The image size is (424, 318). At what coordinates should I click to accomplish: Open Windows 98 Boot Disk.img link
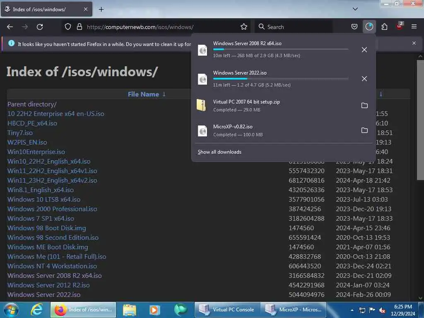click(46, 228)
